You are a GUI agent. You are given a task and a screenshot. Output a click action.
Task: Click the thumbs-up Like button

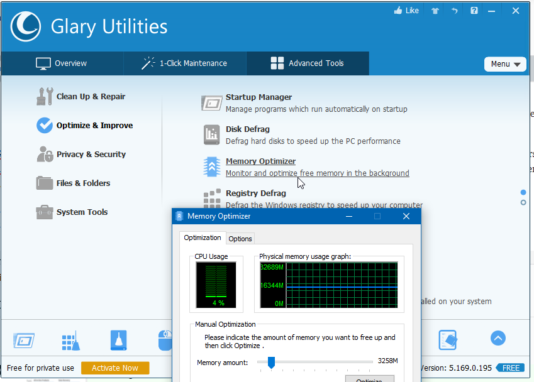tap(406, 11)
